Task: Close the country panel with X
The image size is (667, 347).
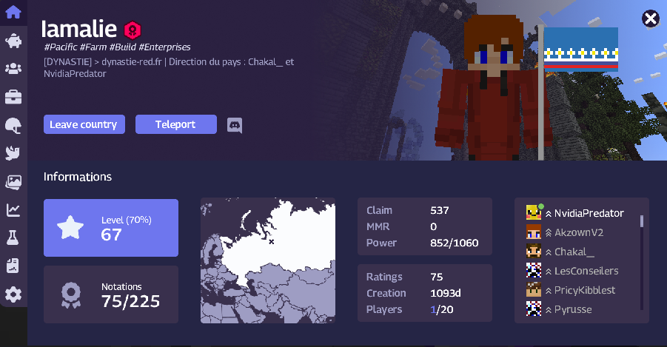Action: pos(651,18)
